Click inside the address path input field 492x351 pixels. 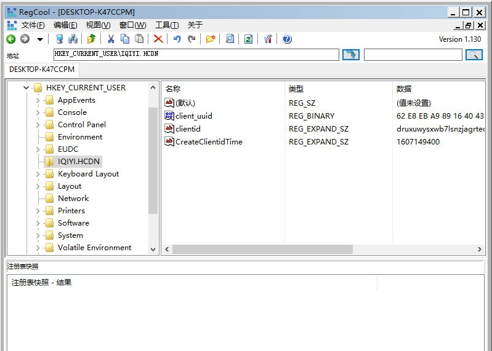tap(196, 55)
